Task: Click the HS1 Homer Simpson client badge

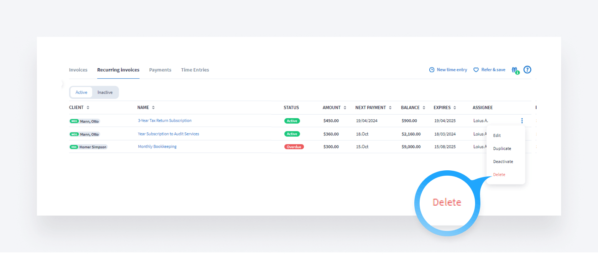Action: pyautogui.click(x=88, y=147)
